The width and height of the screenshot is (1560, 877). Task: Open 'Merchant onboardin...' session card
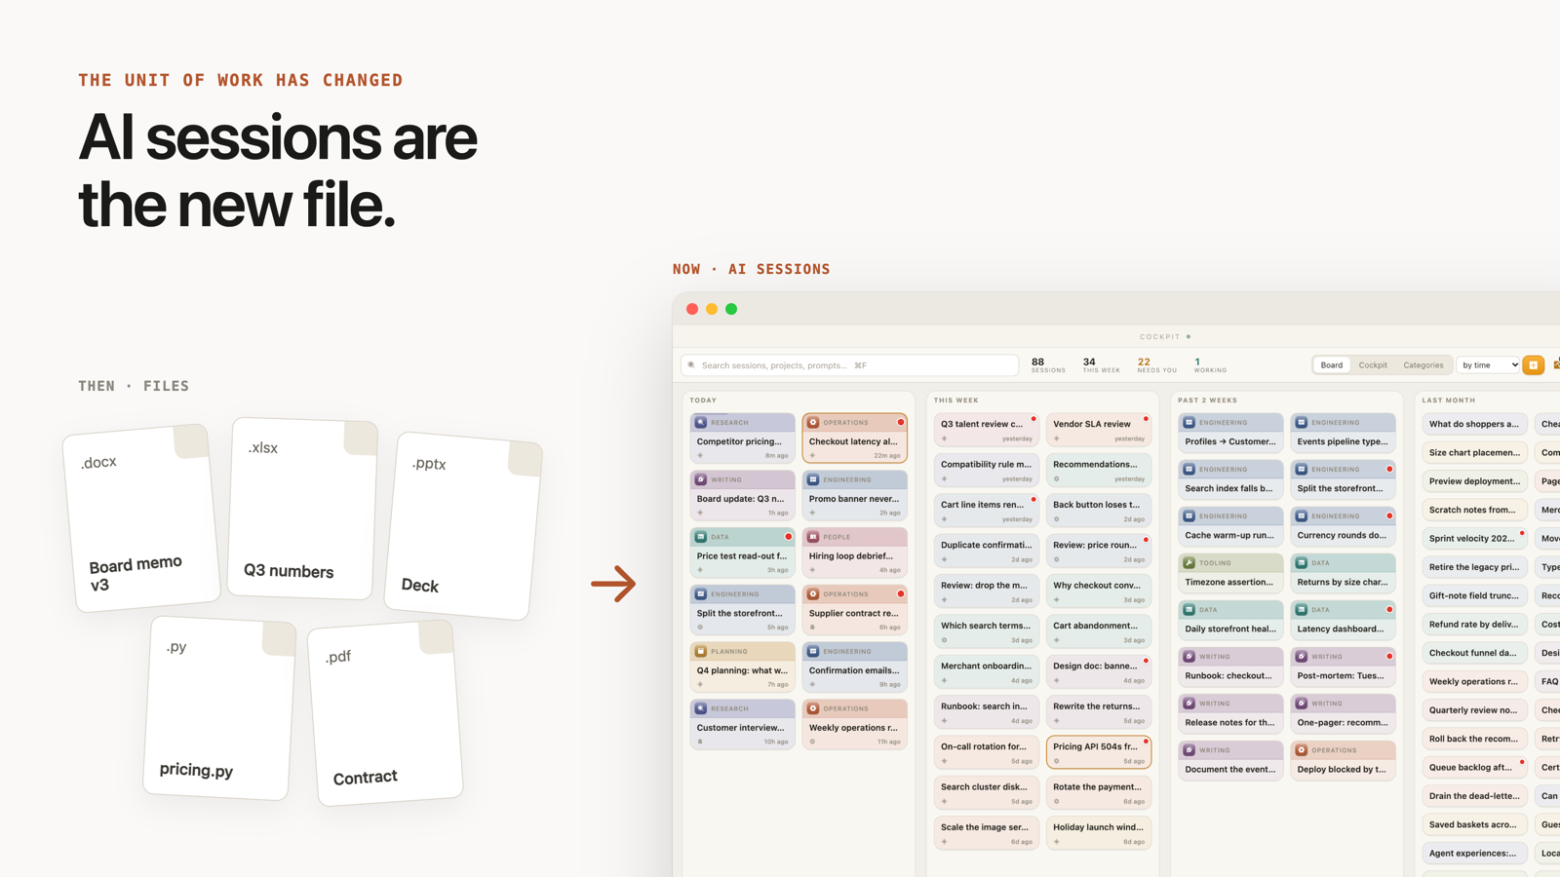(987, 671)
